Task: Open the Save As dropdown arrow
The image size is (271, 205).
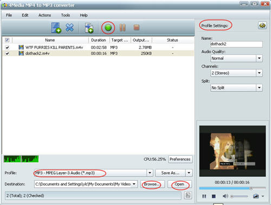Action: pos(189,173)
